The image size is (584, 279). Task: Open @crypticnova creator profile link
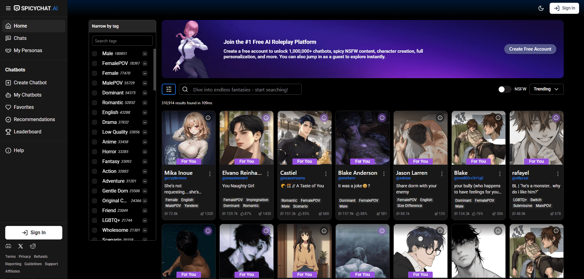point(175,178)
